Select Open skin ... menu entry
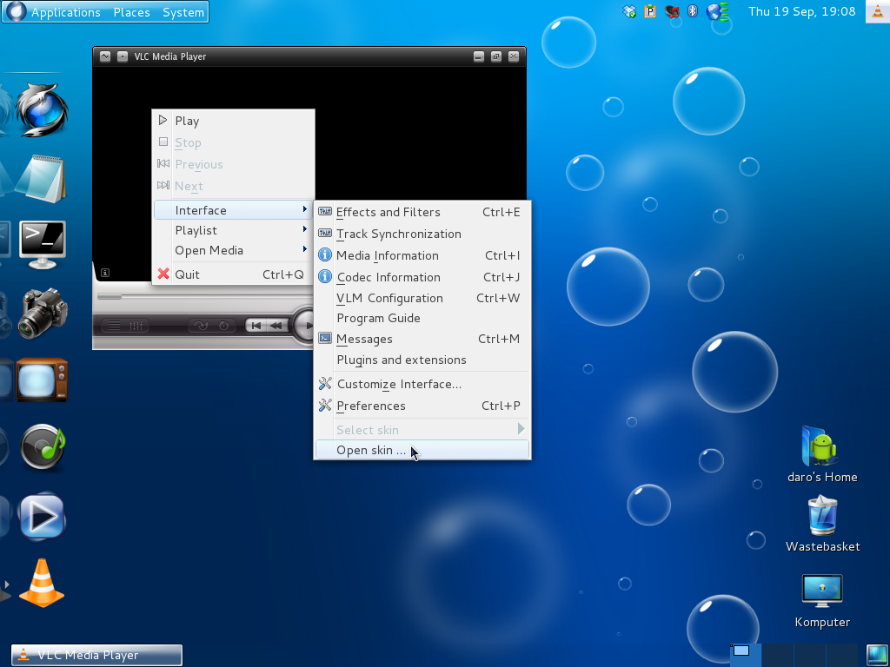The height and width of the screenshot is (667, 890). point(371,450)
